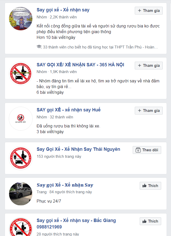Click the Thái Nguyên page no-drink-drive avatar
The image size is (171, 236).
tap(21, 158)
